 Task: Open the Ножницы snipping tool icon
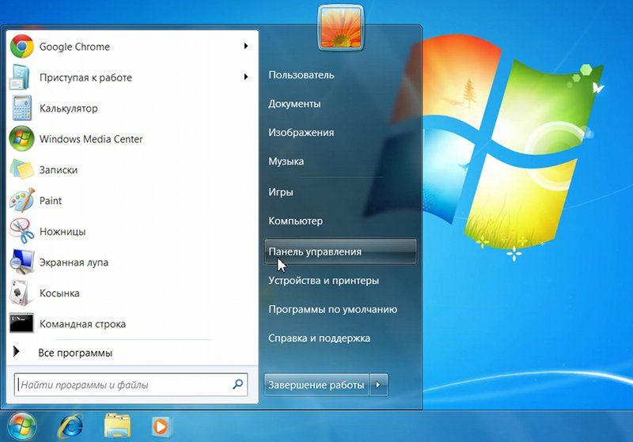pyautogui.click(x=22, y=231)
